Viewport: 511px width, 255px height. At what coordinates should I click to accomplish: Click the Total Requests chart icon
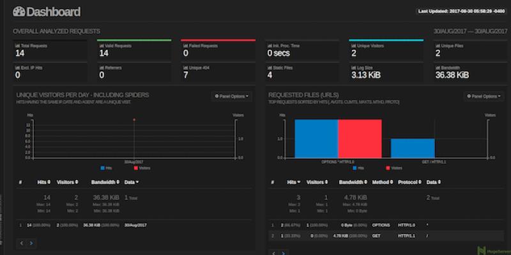17,46
